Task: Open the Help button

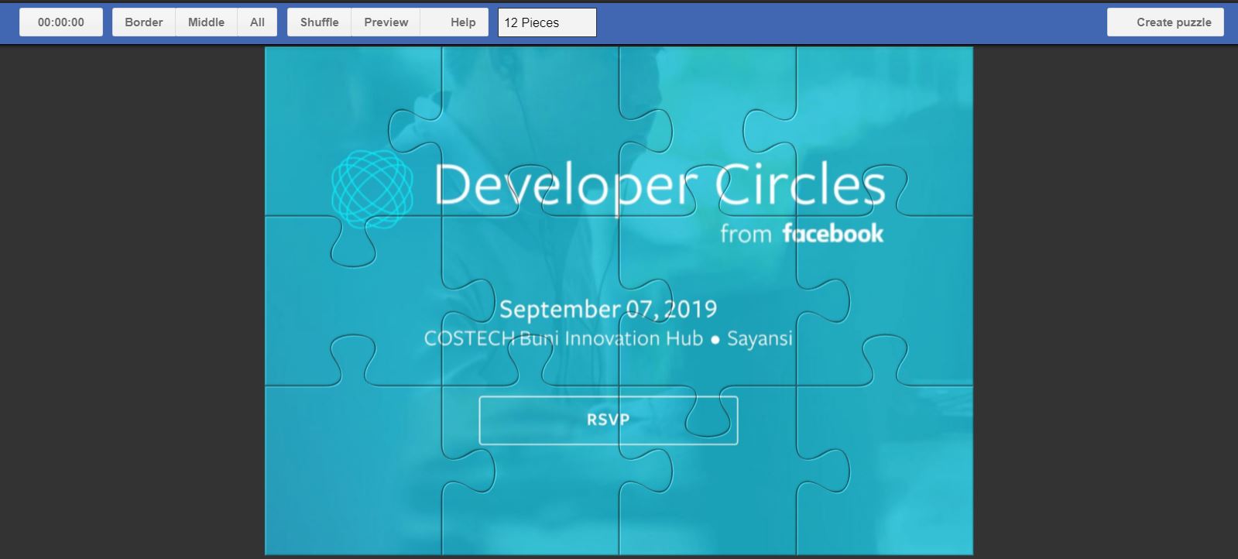Action: [x=454, y=22]
